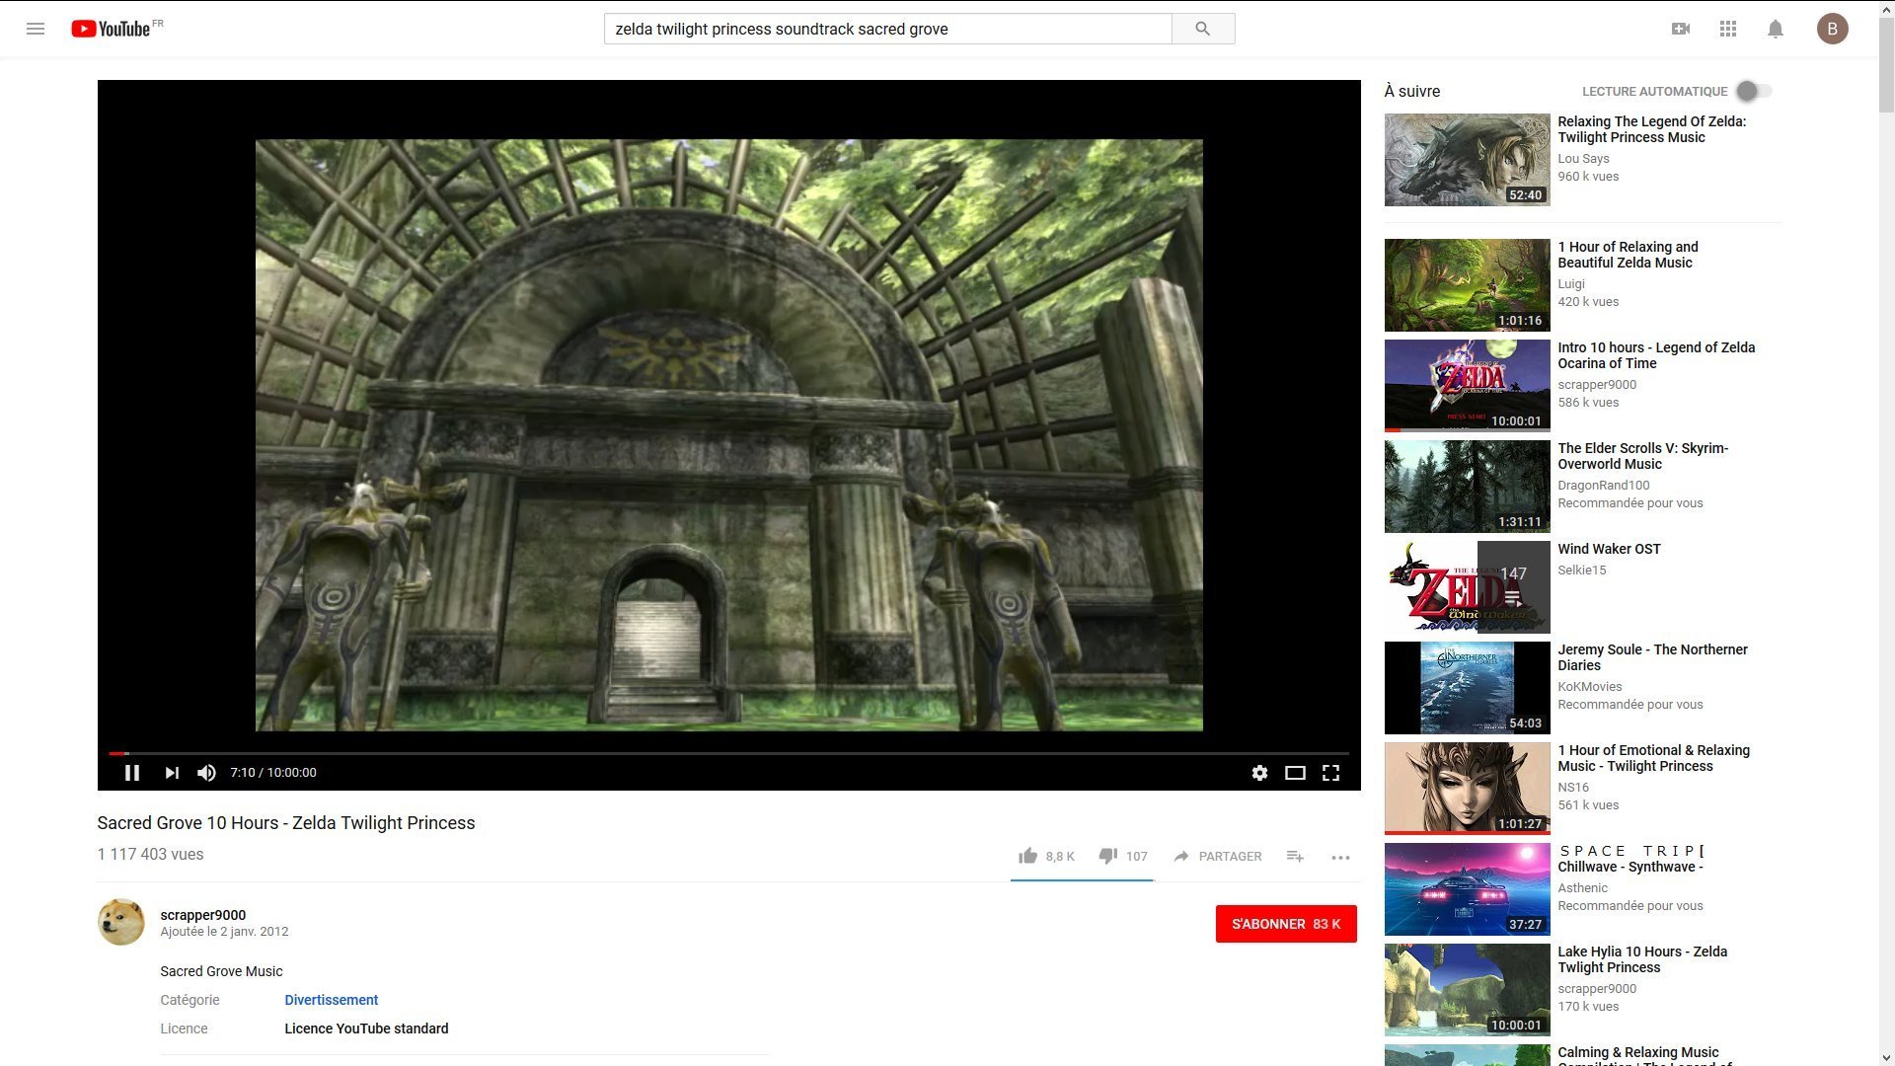Open the three-dot more actions menu

click(1339, 857)
